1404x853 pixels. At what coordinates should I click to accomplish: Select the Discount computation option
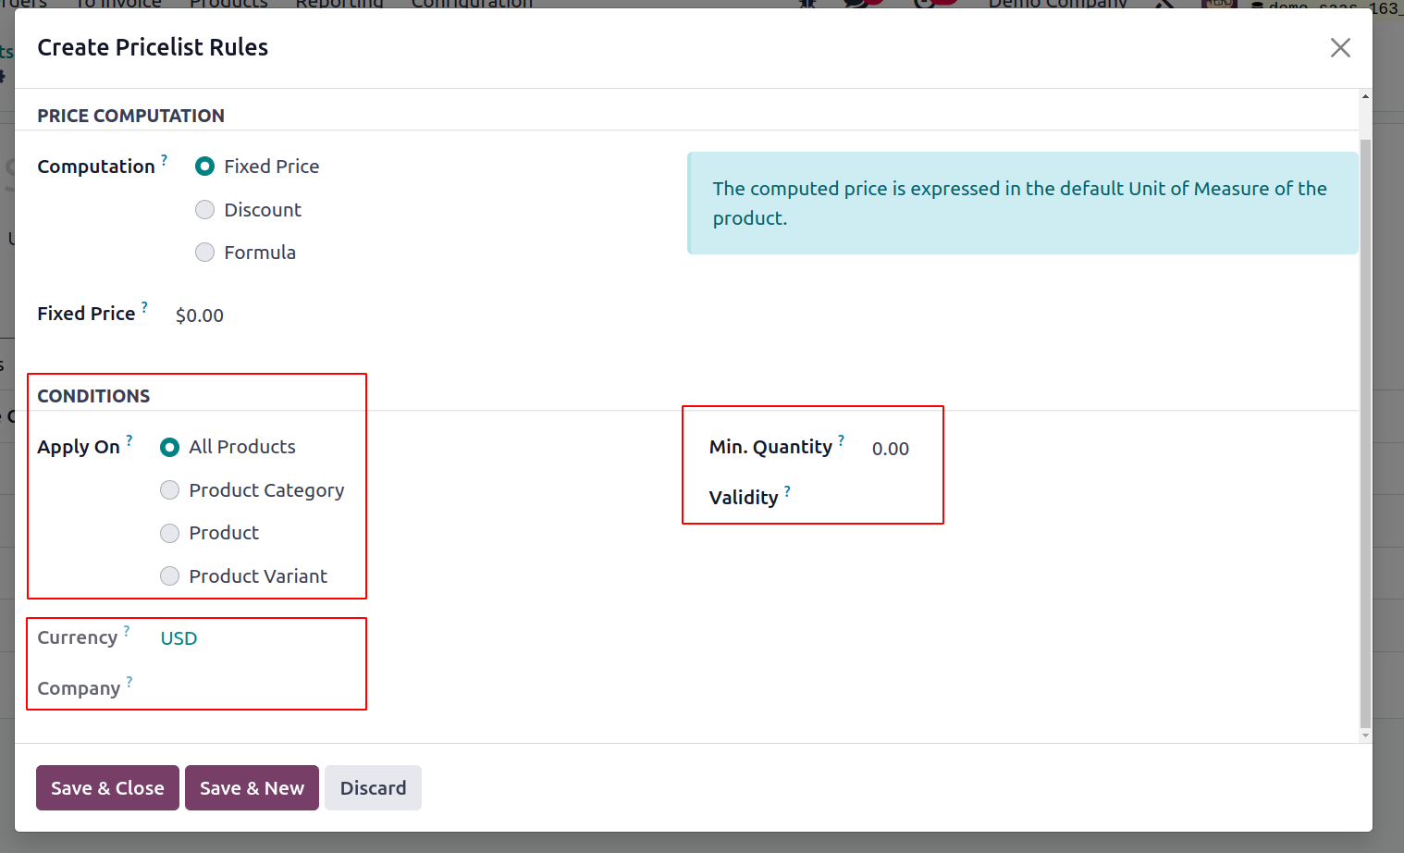coord(248,210)
